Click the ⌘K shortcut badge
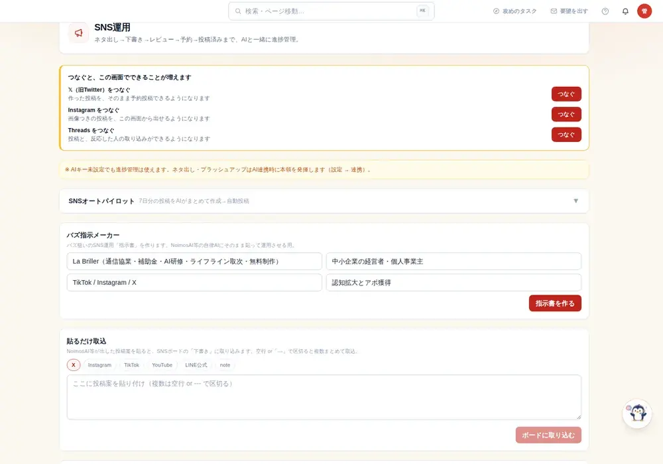 pyautogui.click(x=422, y=11)
